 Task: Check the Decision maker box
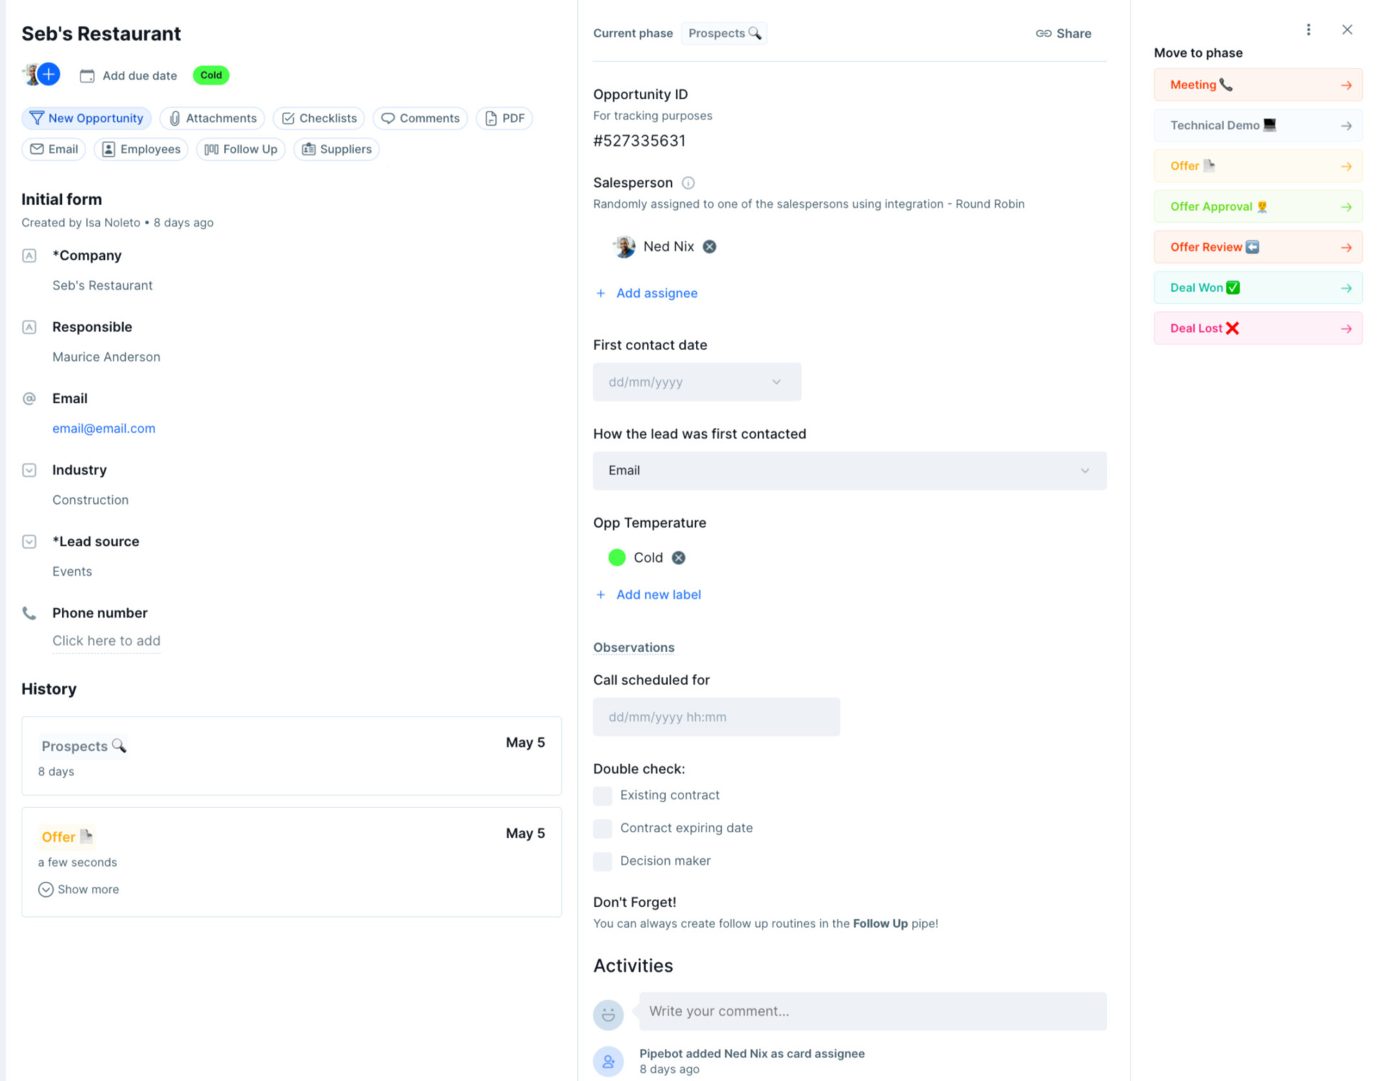click(x=602, y=861)
